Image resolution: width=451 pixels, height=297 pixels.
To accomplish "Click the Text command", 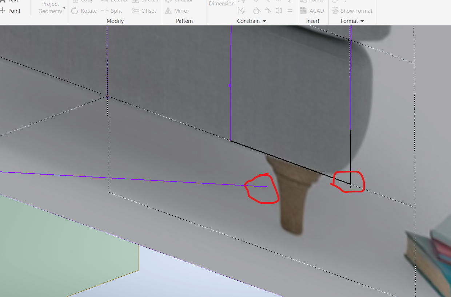I will tap(13, 1).
